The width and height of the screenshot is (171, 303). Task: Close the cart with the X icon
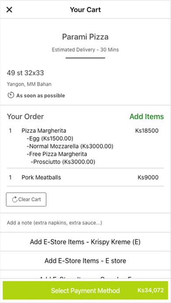[x=9, y=10]
